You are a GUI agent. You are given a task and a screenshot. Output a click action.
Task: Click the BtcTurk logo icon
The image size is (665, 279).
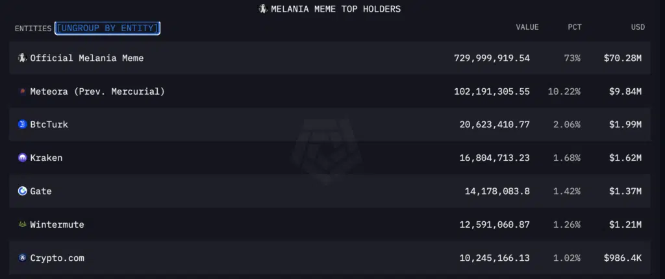click(x=22, y=125)
